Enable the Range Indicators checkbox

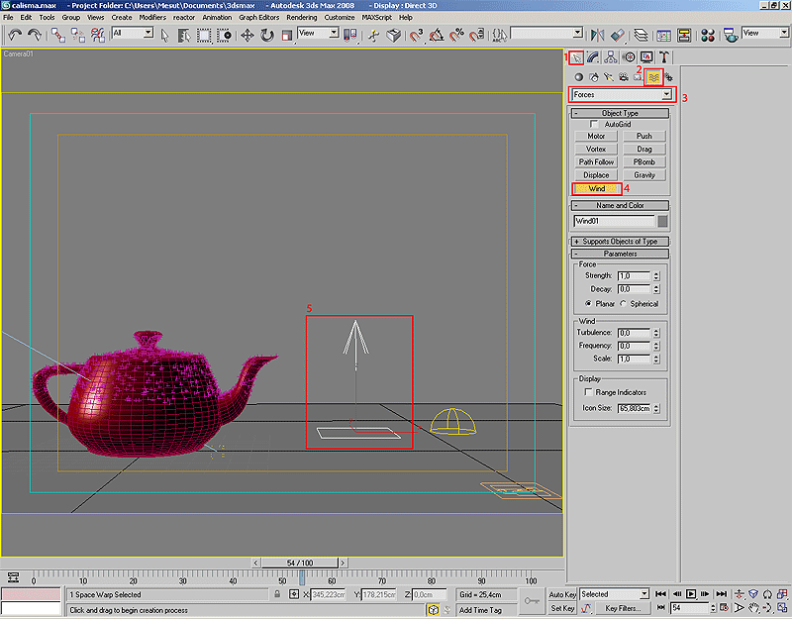tap(590, 392)
